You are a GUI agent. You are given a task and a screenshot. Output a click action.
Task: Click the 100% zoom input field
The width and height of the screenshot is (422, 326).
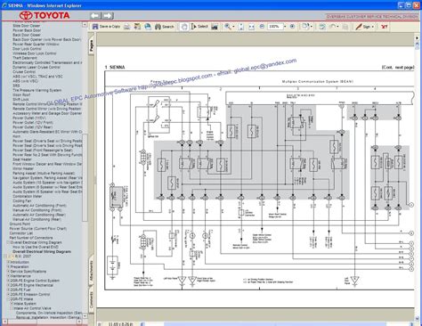click(275, 27)
